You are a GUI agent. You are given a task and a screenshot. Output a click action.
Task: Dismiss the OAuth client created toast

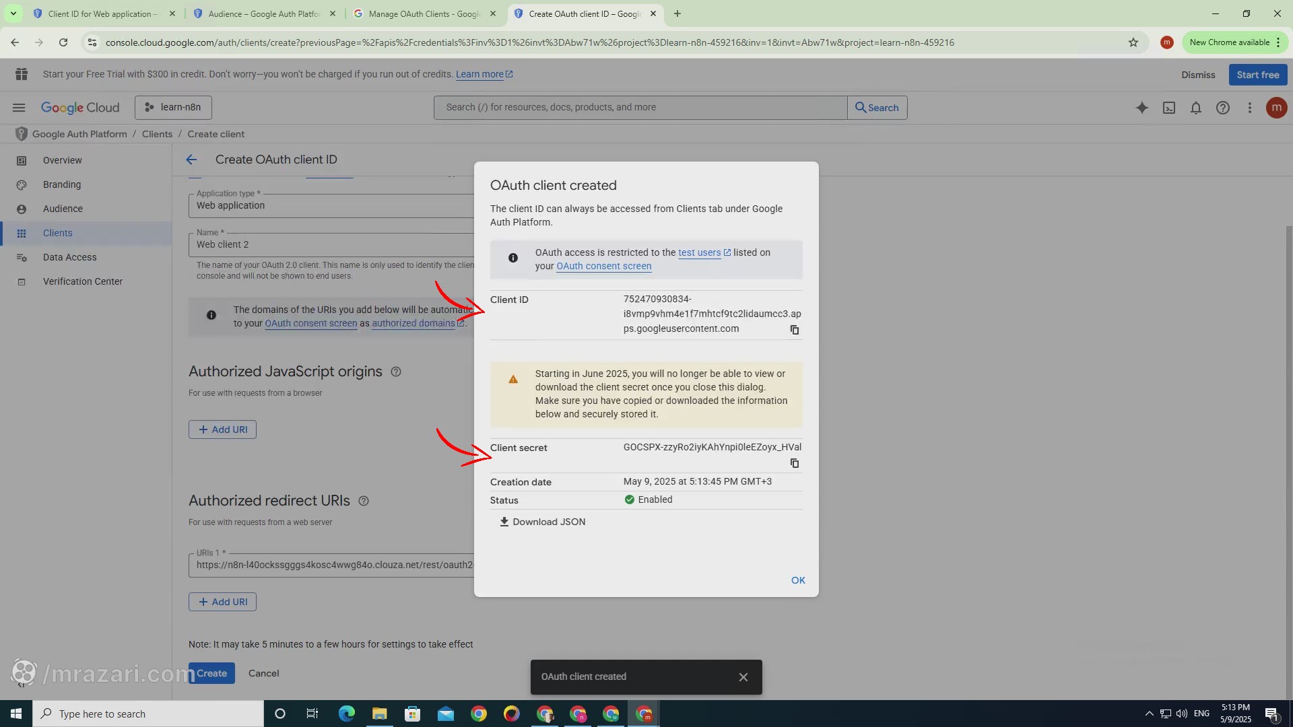click(x=743, y=677)
